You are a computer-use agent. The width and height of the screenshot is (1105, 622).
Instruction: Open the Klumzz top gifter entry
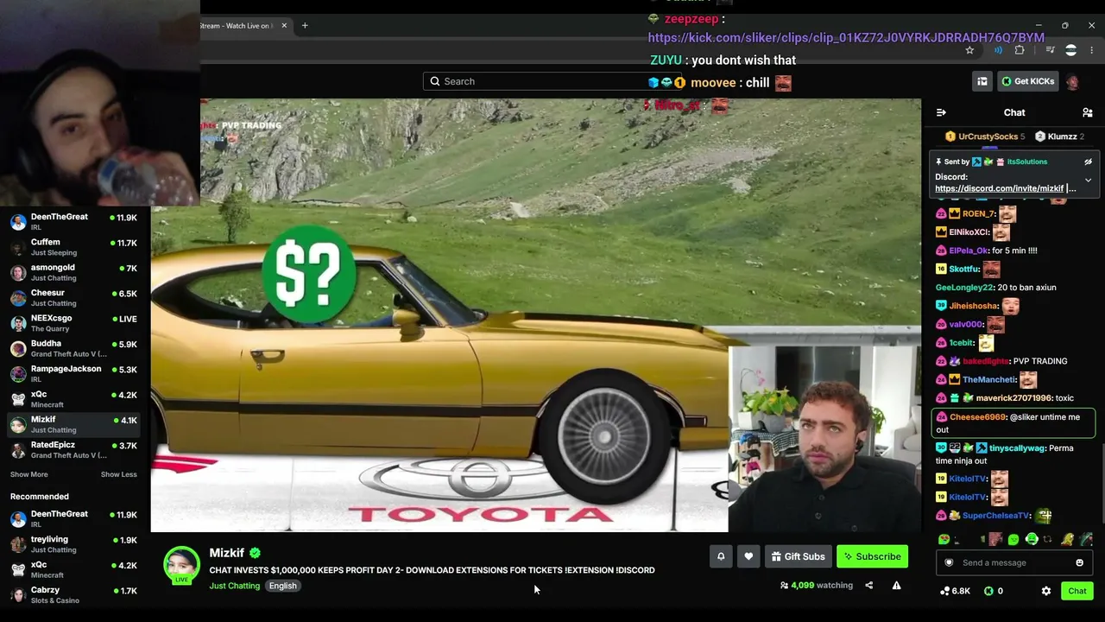[1059, 136]
